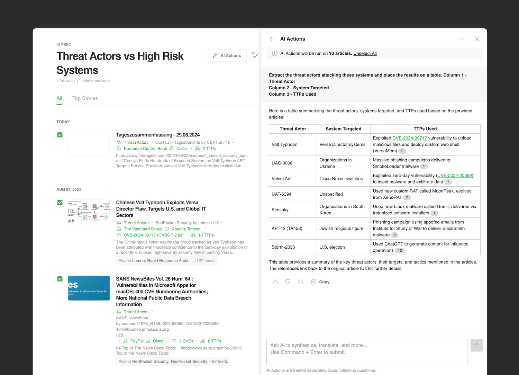Click Cisco tag in SANS NewsBites article
This screenshot has width=519, height=375.
[x=158, y=341]
